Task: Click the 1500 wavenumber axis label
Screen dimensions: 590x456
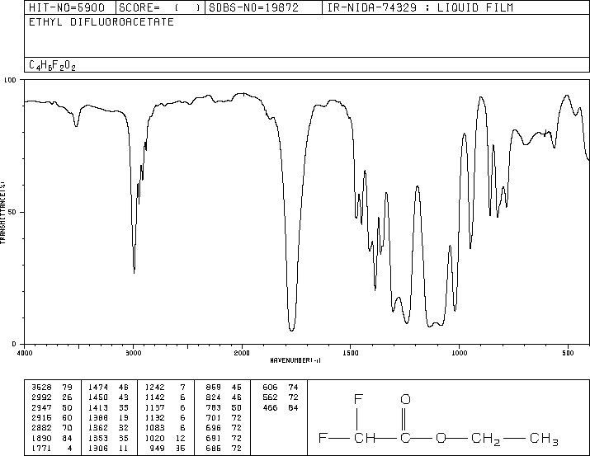Action: point(351,353)
